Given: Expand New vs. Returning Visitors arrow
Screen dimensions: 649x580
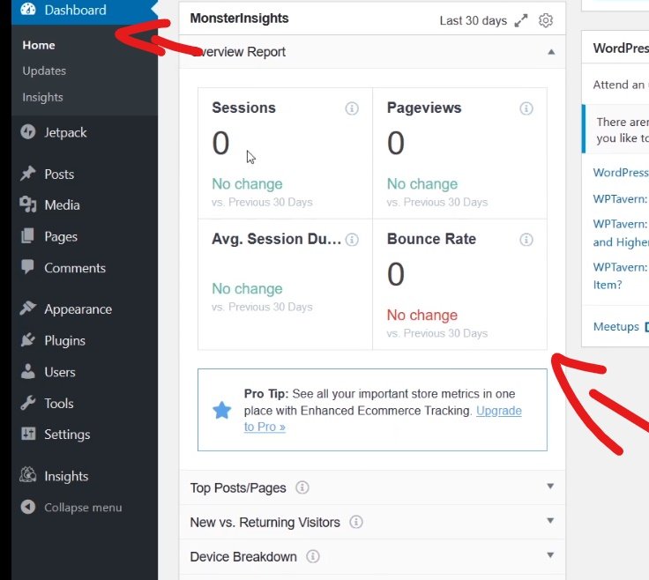Looking at the screenshot, I should pos(550,520).
